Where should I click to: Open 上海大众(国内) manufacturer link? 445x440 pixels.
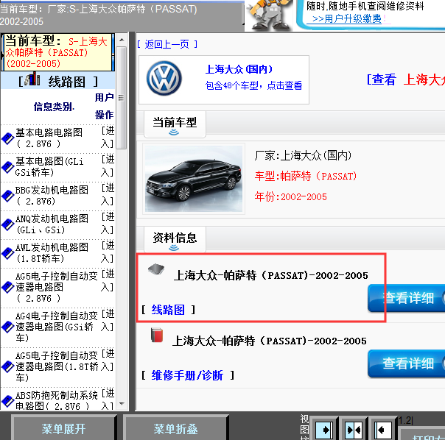click(x=239, y=69)
